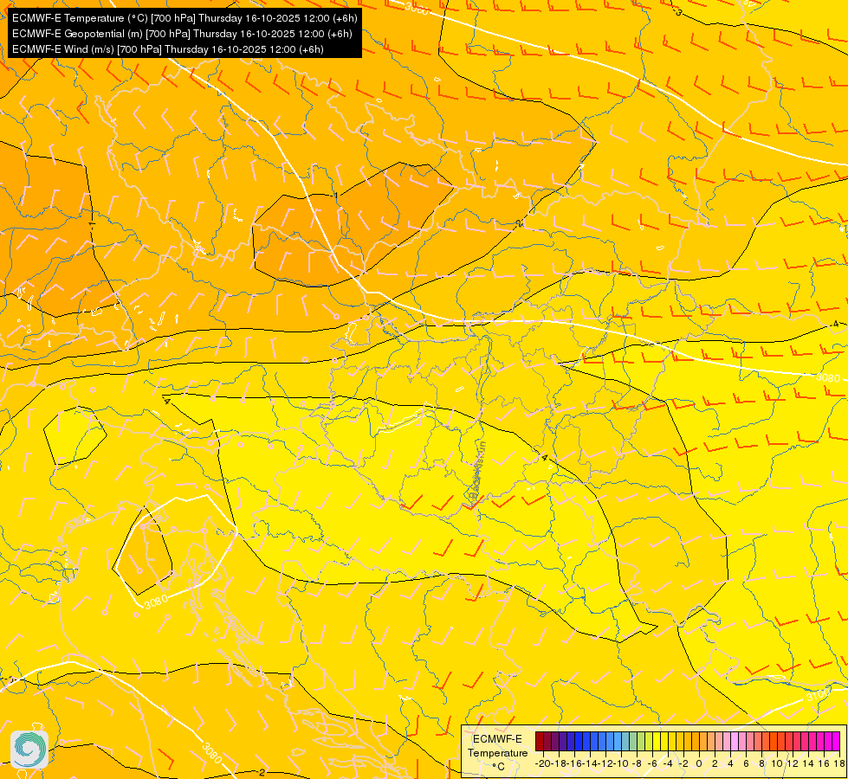
Task: Click the '-3' isotherm label
Action: [677, 10]
